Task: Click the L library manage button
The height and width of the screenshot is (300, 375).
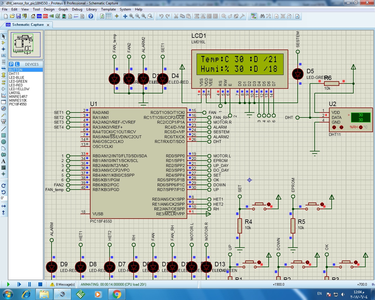Action: 17,64
